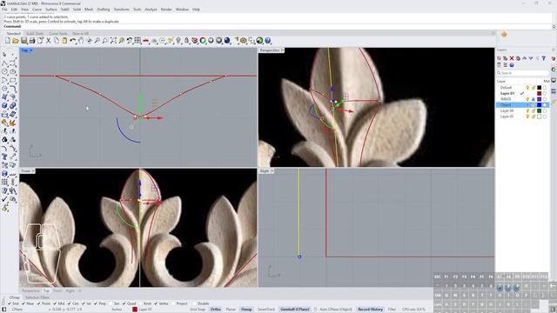Open the Perspective viewport title dropdown
This screenshot has height=313, width=557.
pos(283,50)
